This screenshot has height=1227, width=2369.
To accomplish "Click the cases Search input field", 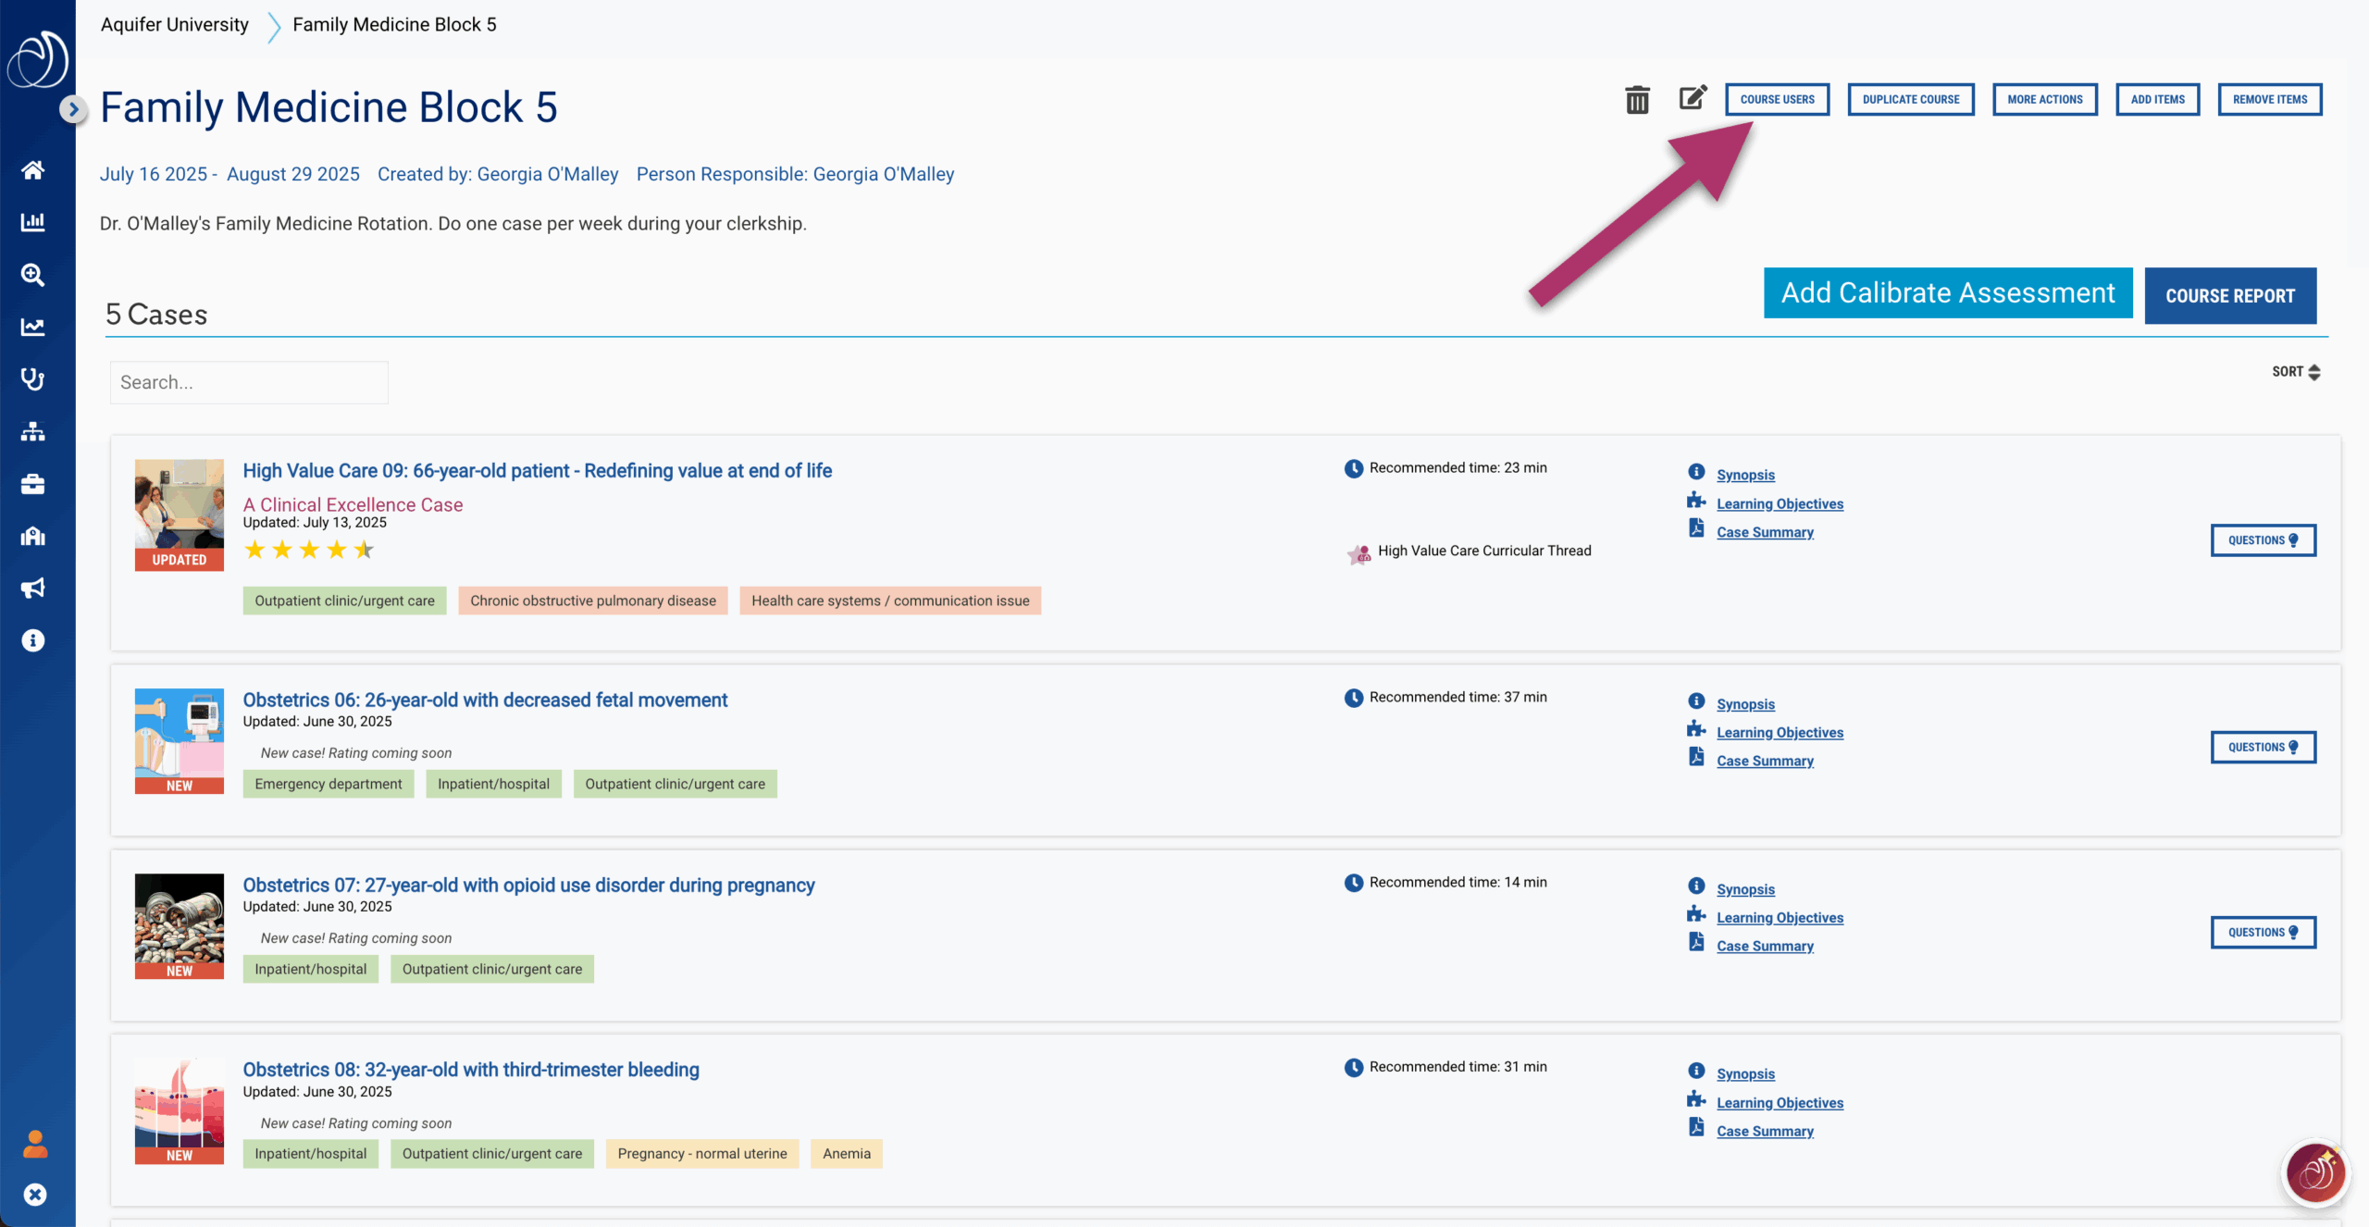I will (249, 382).
